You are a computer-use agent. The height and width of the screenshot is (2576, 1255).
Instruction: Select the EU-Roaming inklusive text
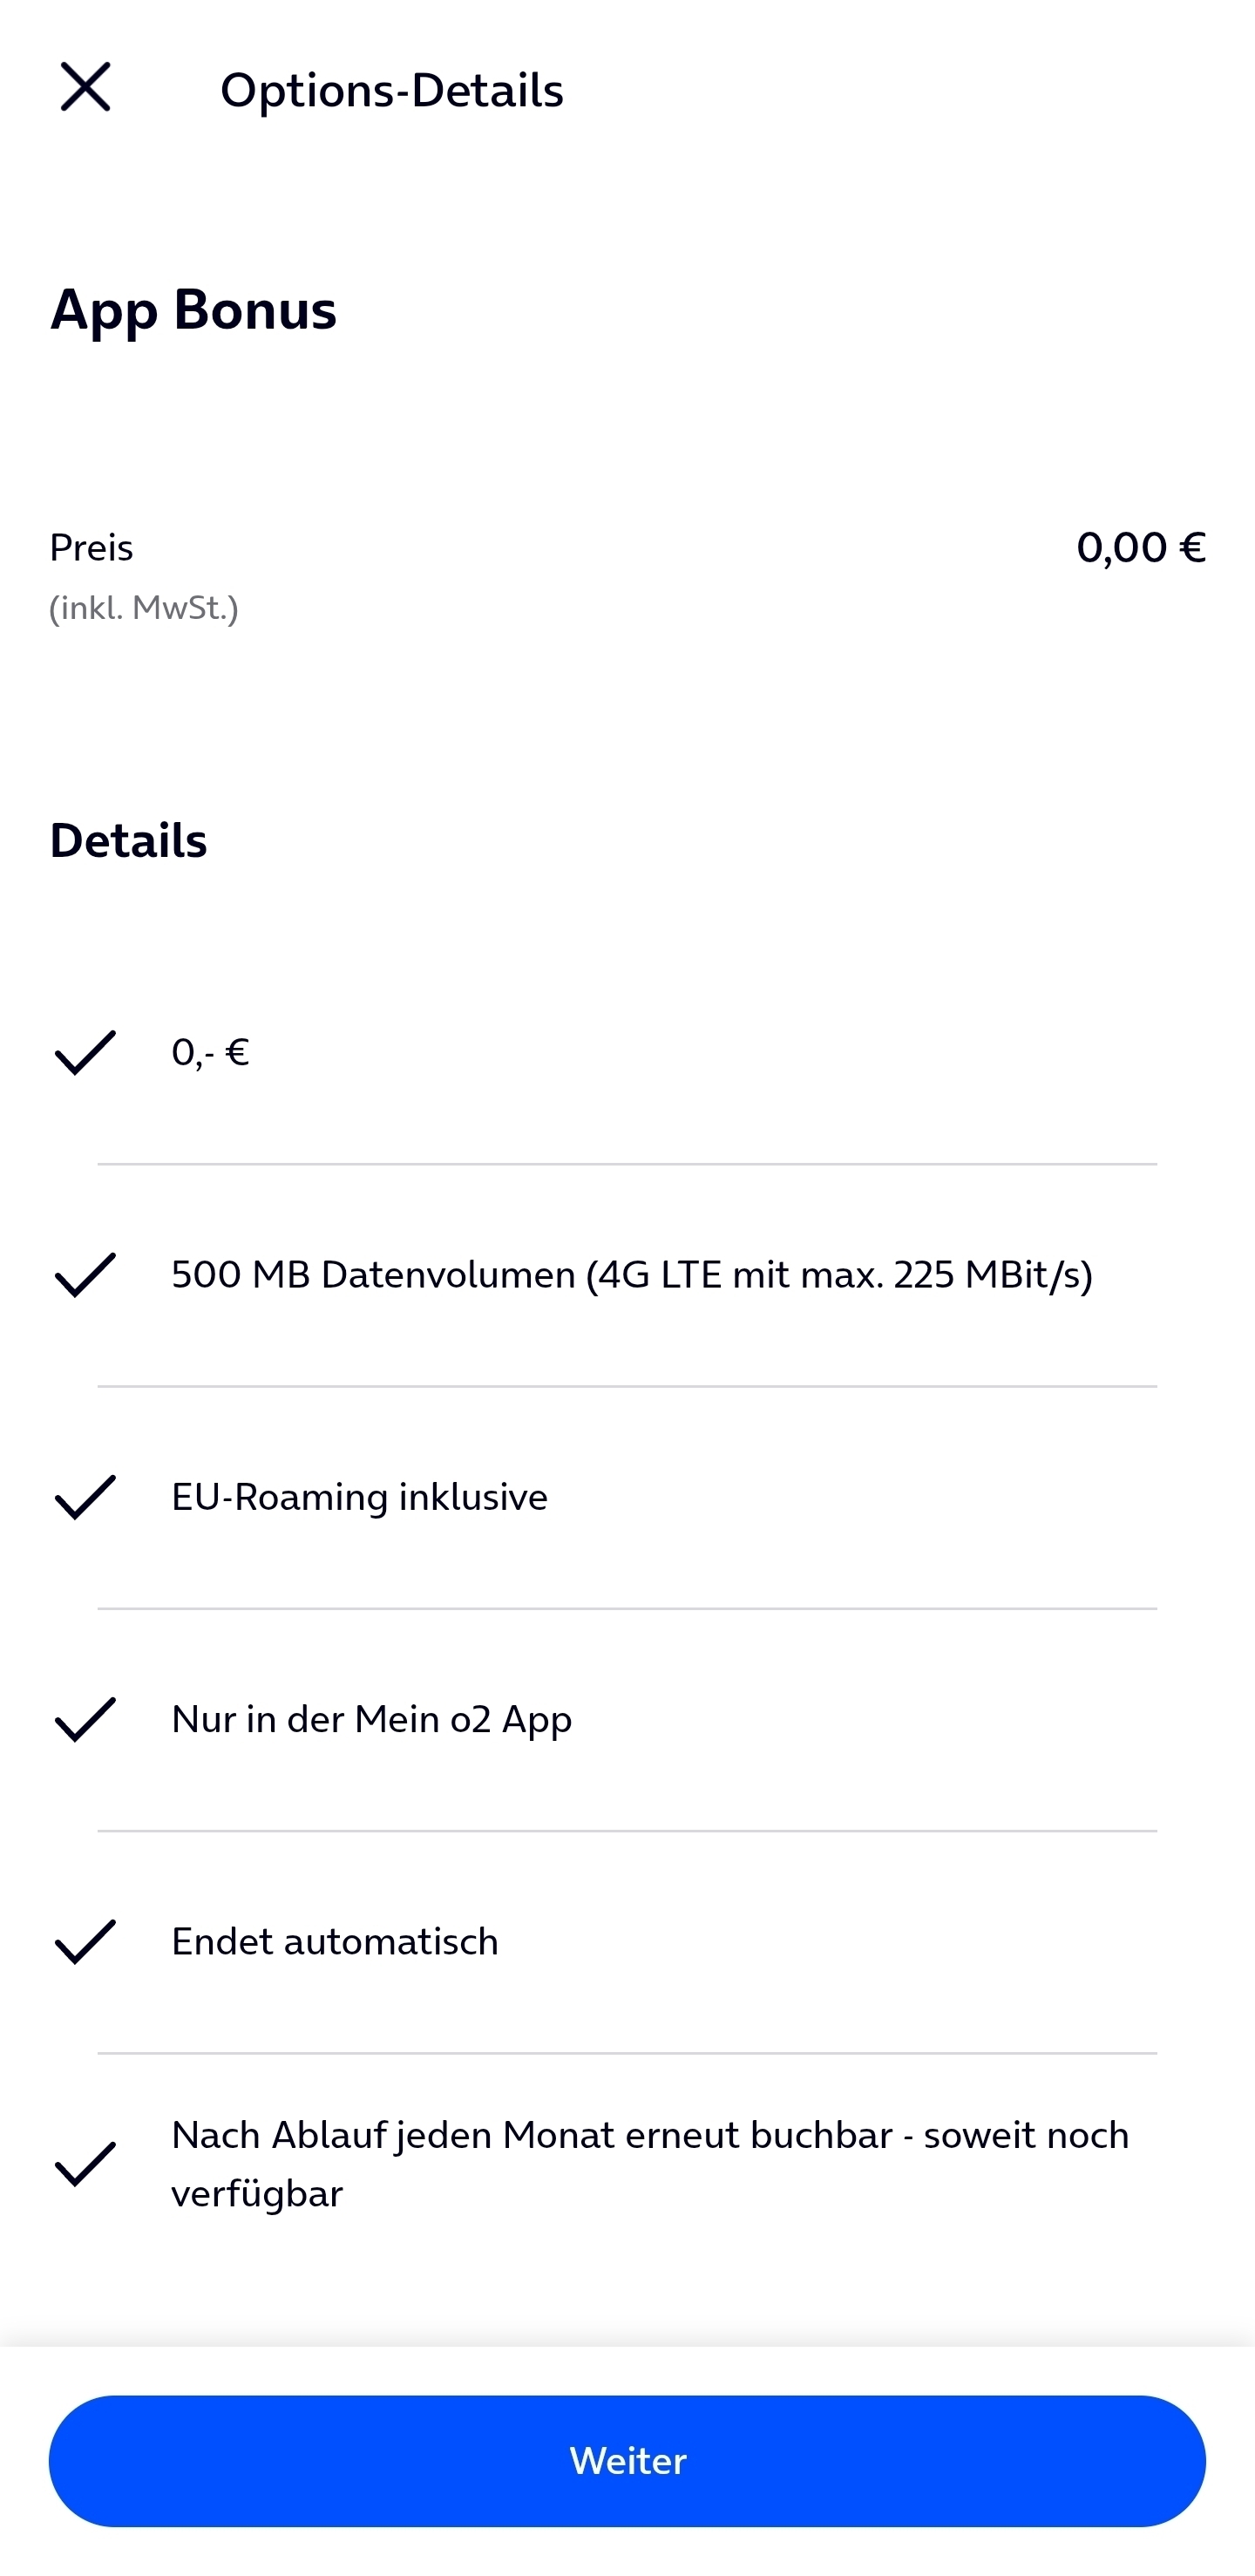360,1496
